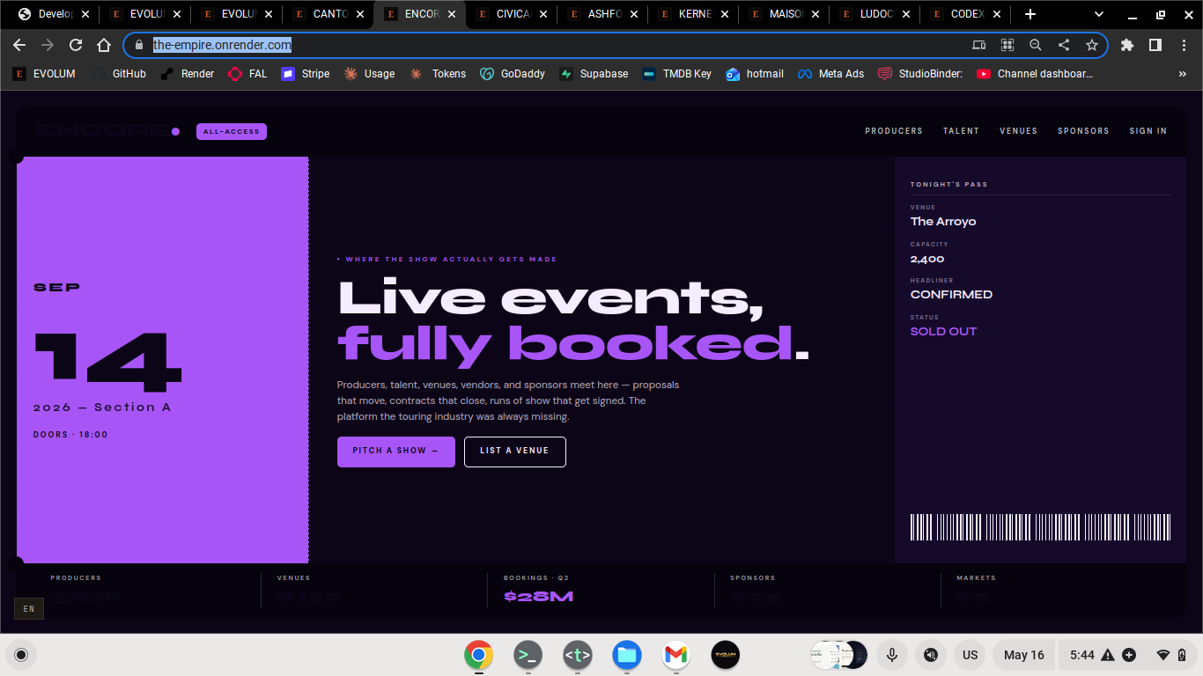Open the GitHub bookmark
Image resolution: width=1203 pixels, height=676 pixels.
tap(120, 74)
